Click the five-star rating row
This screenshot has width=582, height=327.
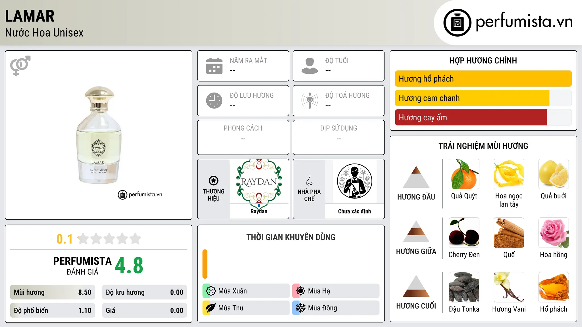tap(109, 239)
